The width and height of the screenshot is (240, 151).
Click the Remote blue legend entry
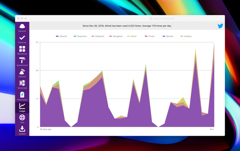168,36
